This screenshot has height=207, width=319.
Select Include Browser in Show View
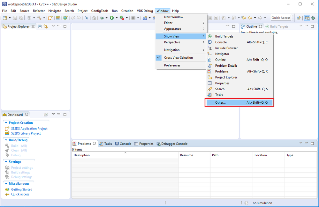pos(240,48)
